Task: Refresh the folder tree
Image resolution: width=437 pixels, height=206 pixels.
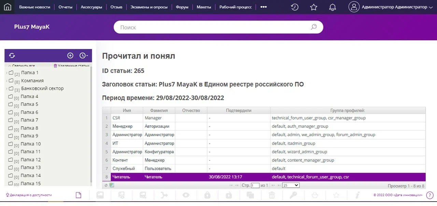Action: 12,56
